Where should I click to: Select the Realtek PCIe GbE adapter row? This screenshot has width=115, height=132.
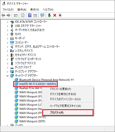(31, 88)
